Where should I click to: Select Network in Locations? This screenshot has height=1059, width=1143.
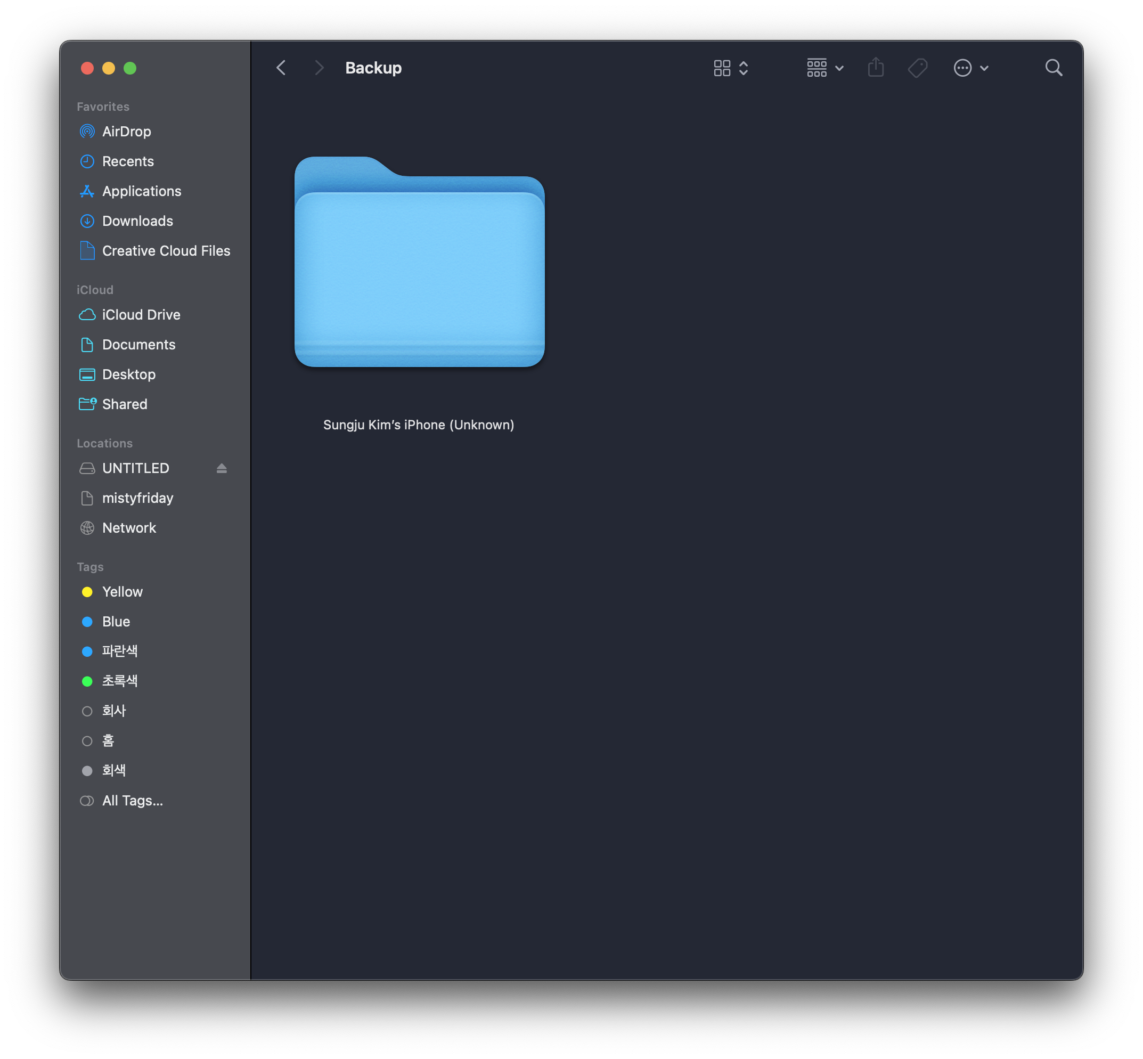(129, 528)
